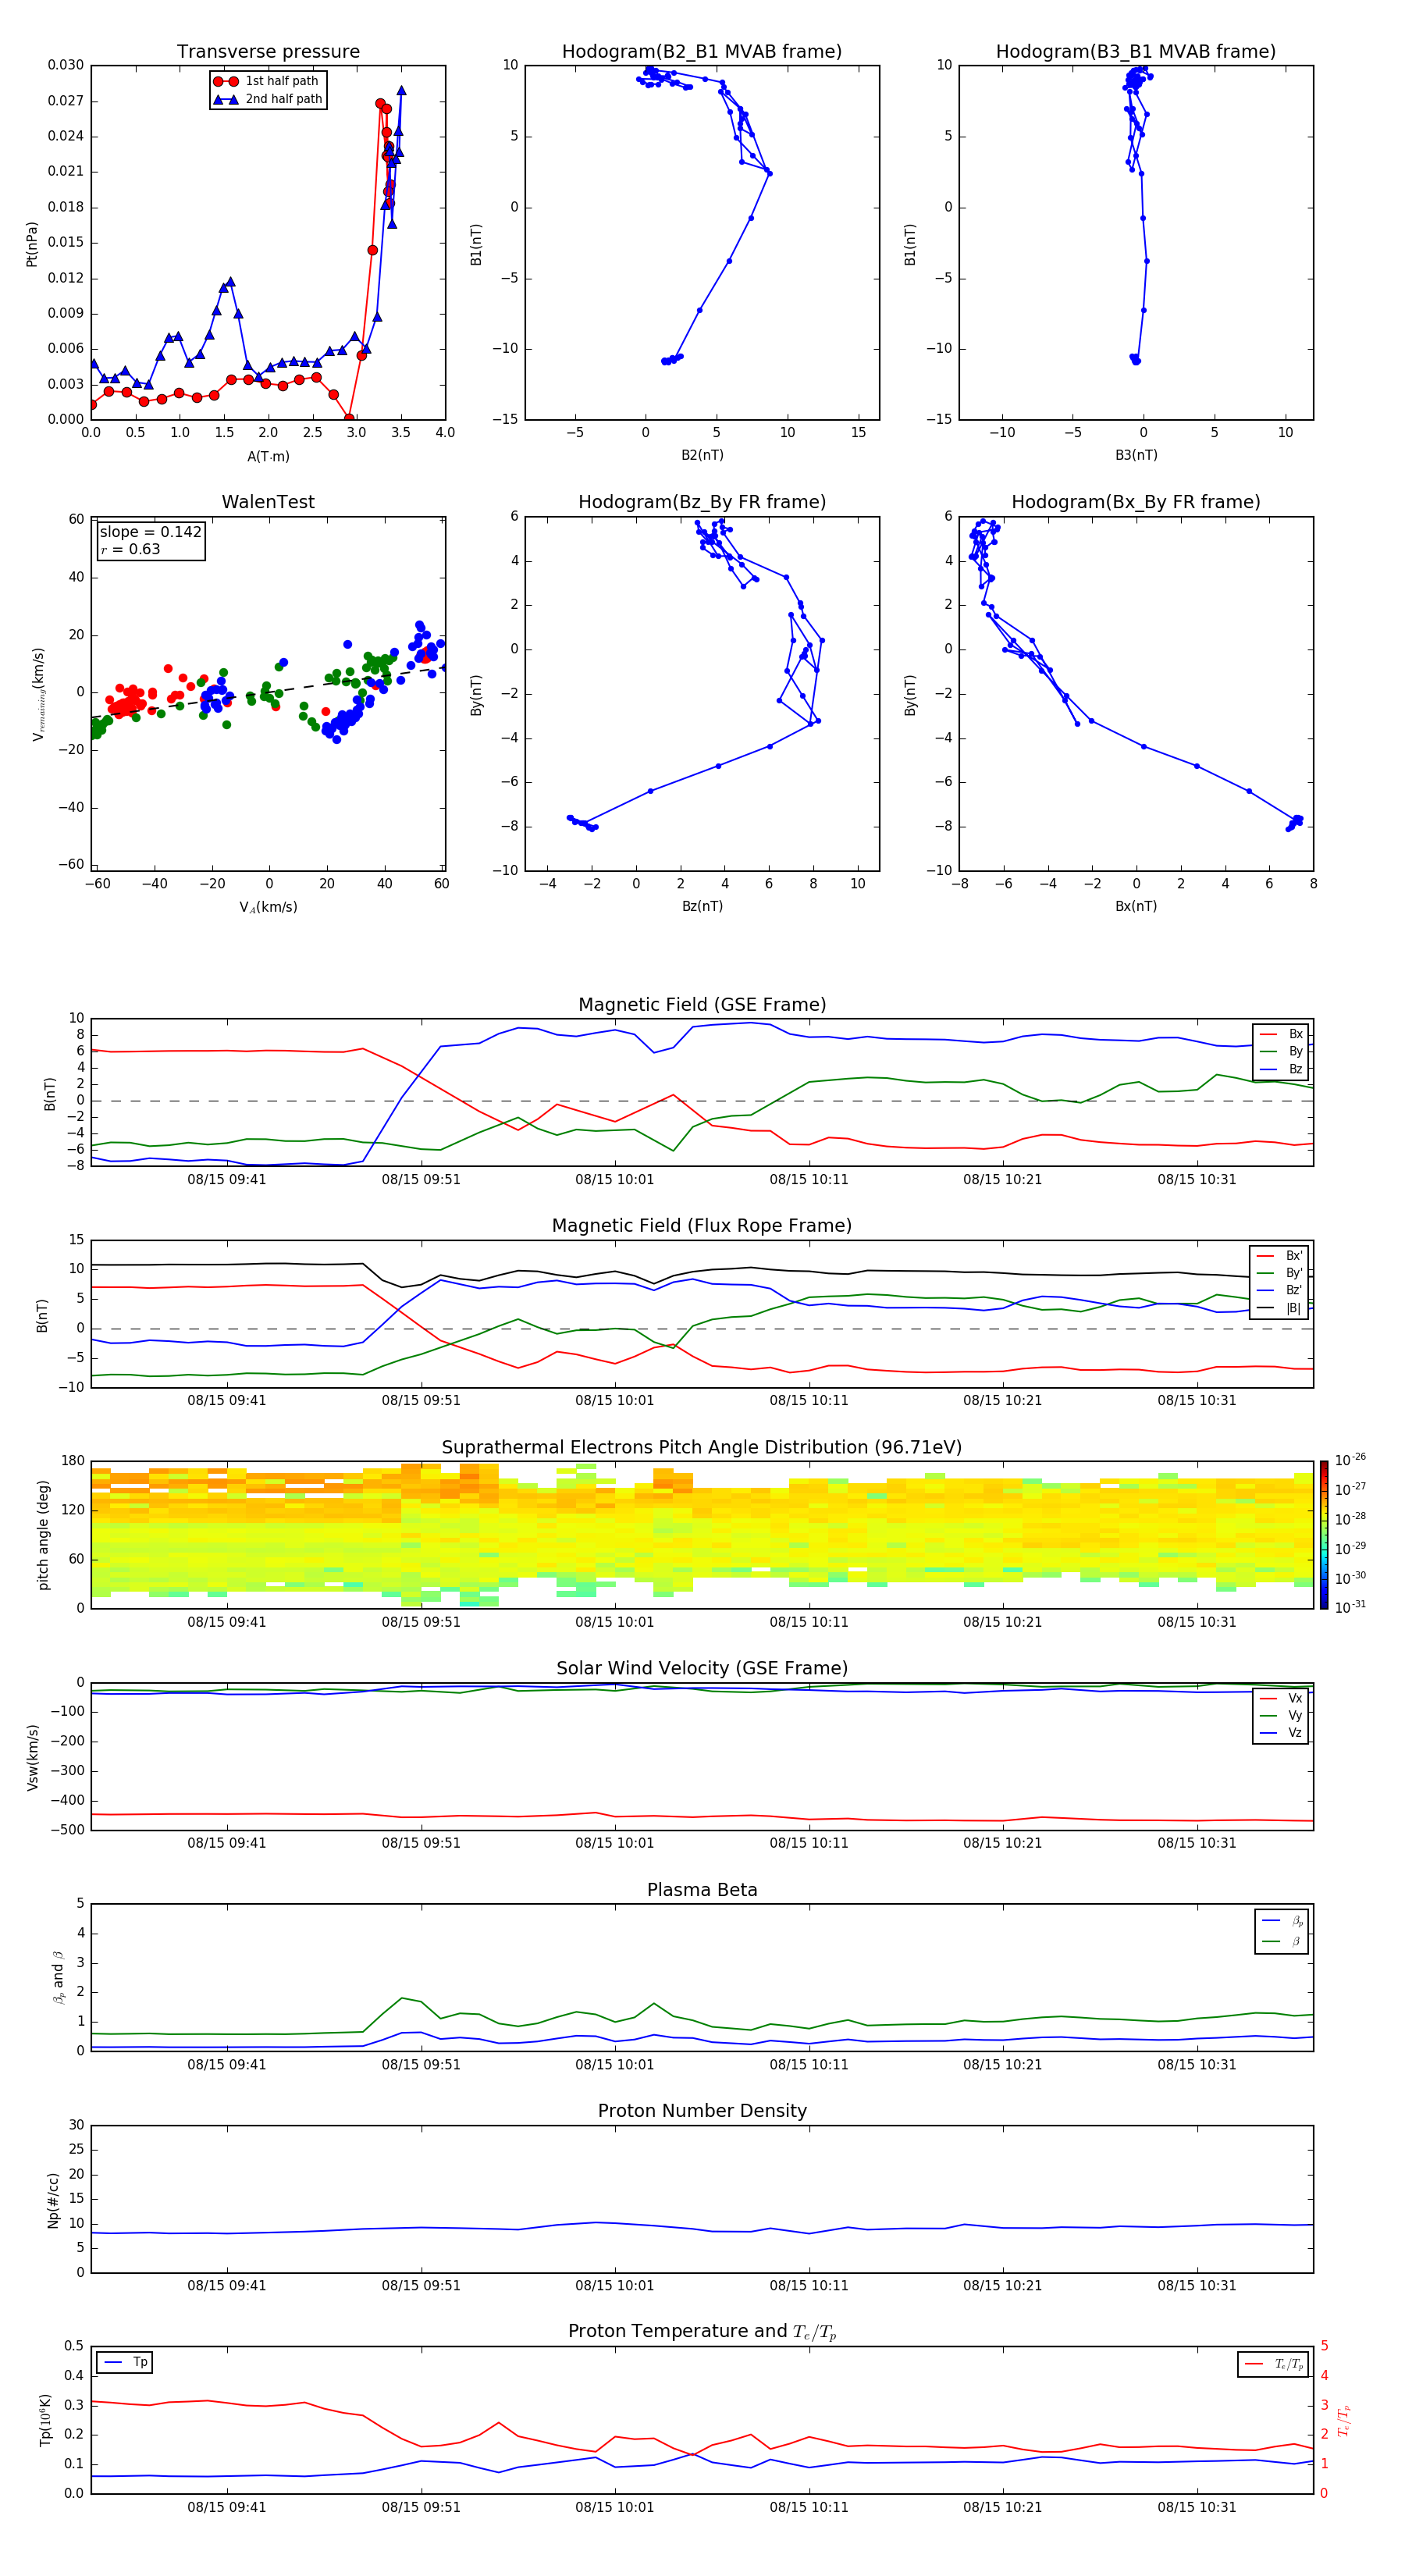
Task: Select the "Hodogram(B3_B1 MVAB frame)" title
Action: click(x=1136, y=52)
